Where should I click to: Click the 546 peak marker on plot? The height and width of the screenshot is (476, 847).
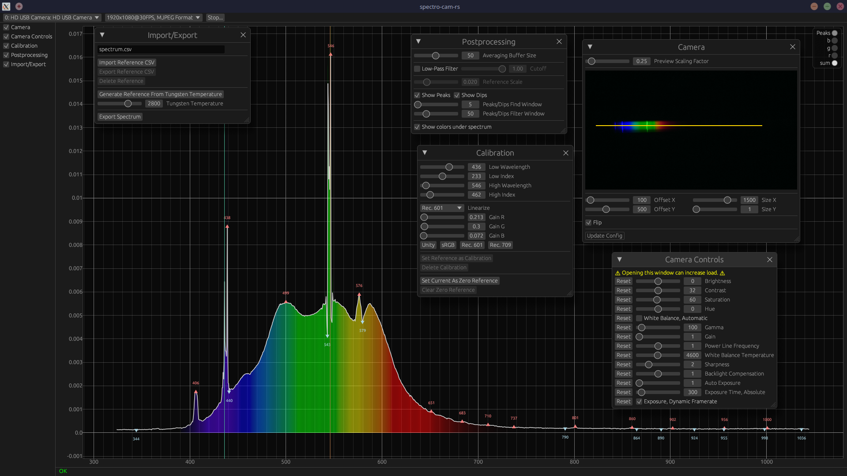331,54
